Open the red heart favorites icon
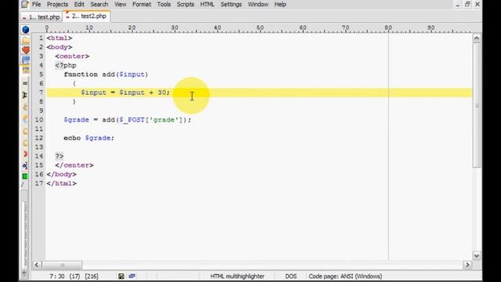 point(26,50)
